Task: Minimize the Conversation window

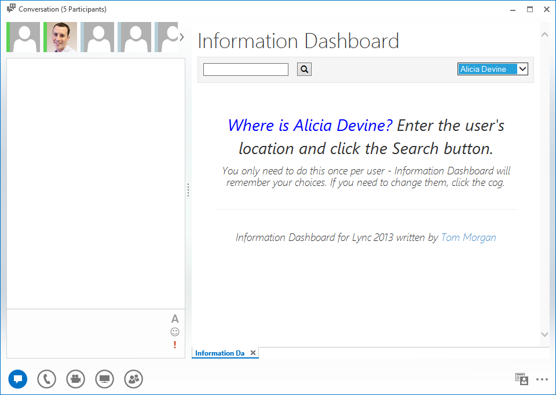Action: coord(513,10)
